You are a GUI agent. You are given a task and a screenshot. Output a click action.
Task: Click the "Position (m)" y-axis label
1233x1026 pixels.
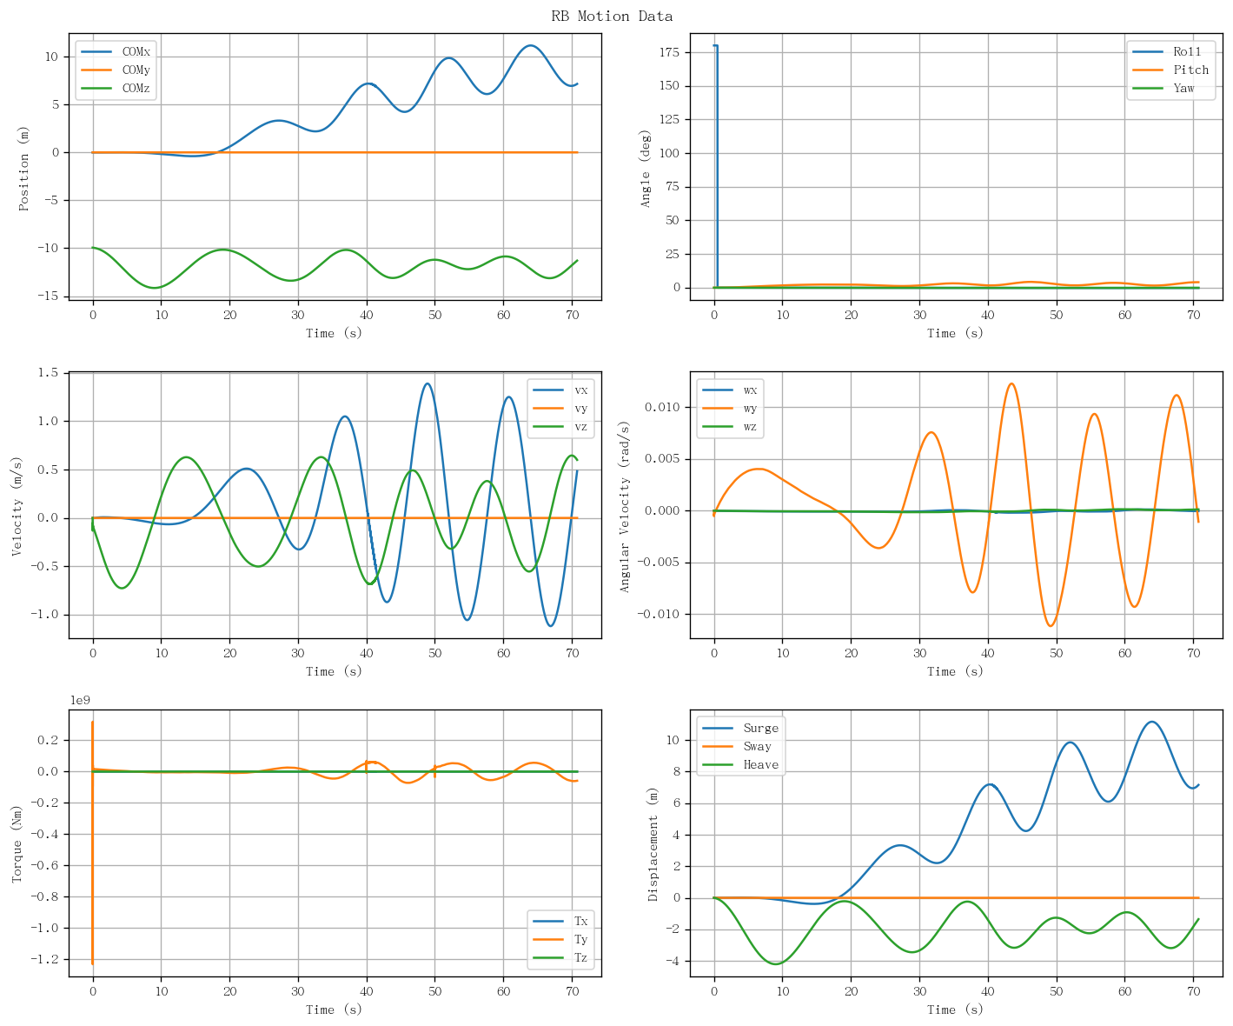click(x=25, y=167)
